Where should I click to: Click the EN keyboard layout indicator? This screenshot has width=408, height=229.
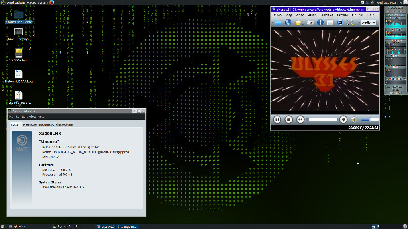pos(367,2)
